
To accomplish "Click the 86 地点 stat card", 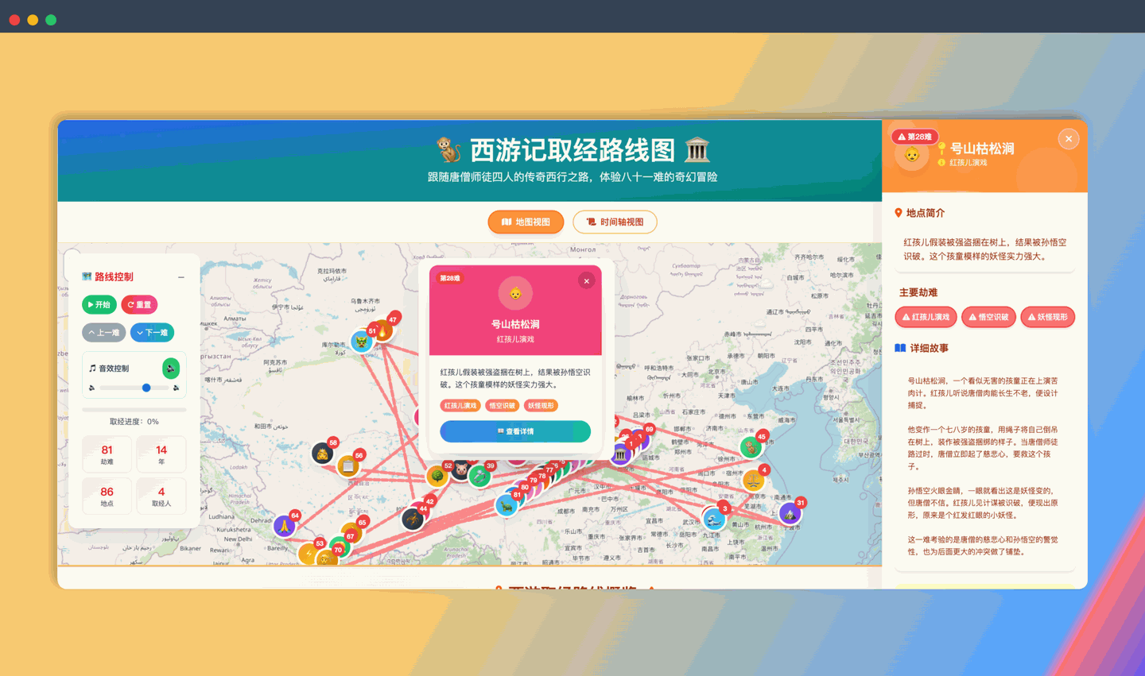I will [107, 496].
